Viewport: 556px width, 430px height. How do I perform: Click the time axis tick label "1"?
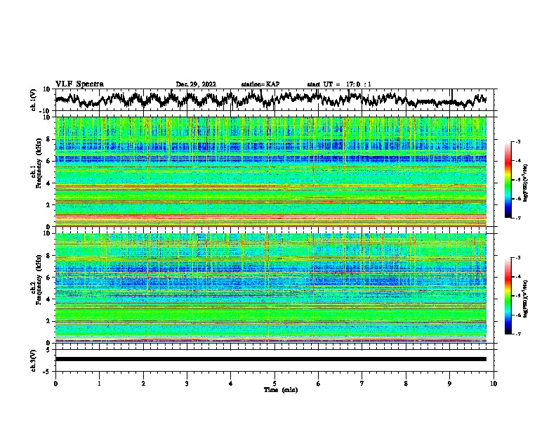coord(99,384)
